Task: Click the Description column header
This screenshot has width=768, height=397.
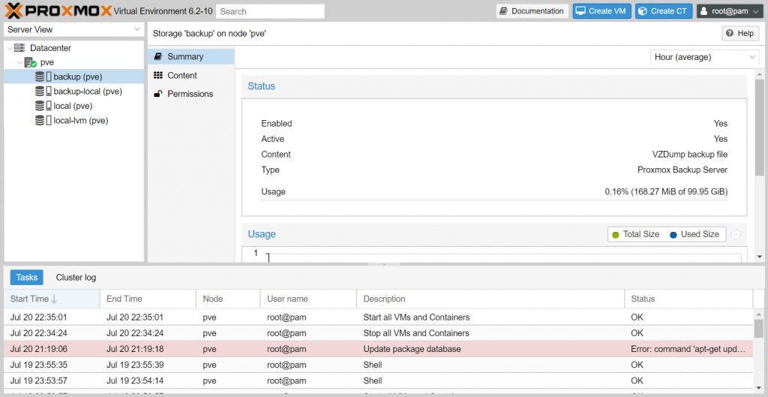Action: pos(490,299)
